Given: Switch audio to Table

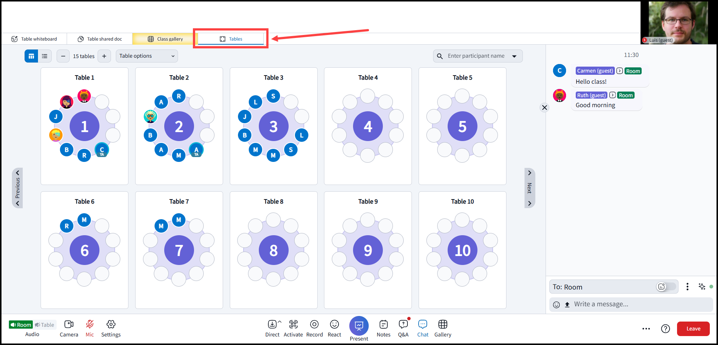Looking at the screenshot, I should click(45, 325).
